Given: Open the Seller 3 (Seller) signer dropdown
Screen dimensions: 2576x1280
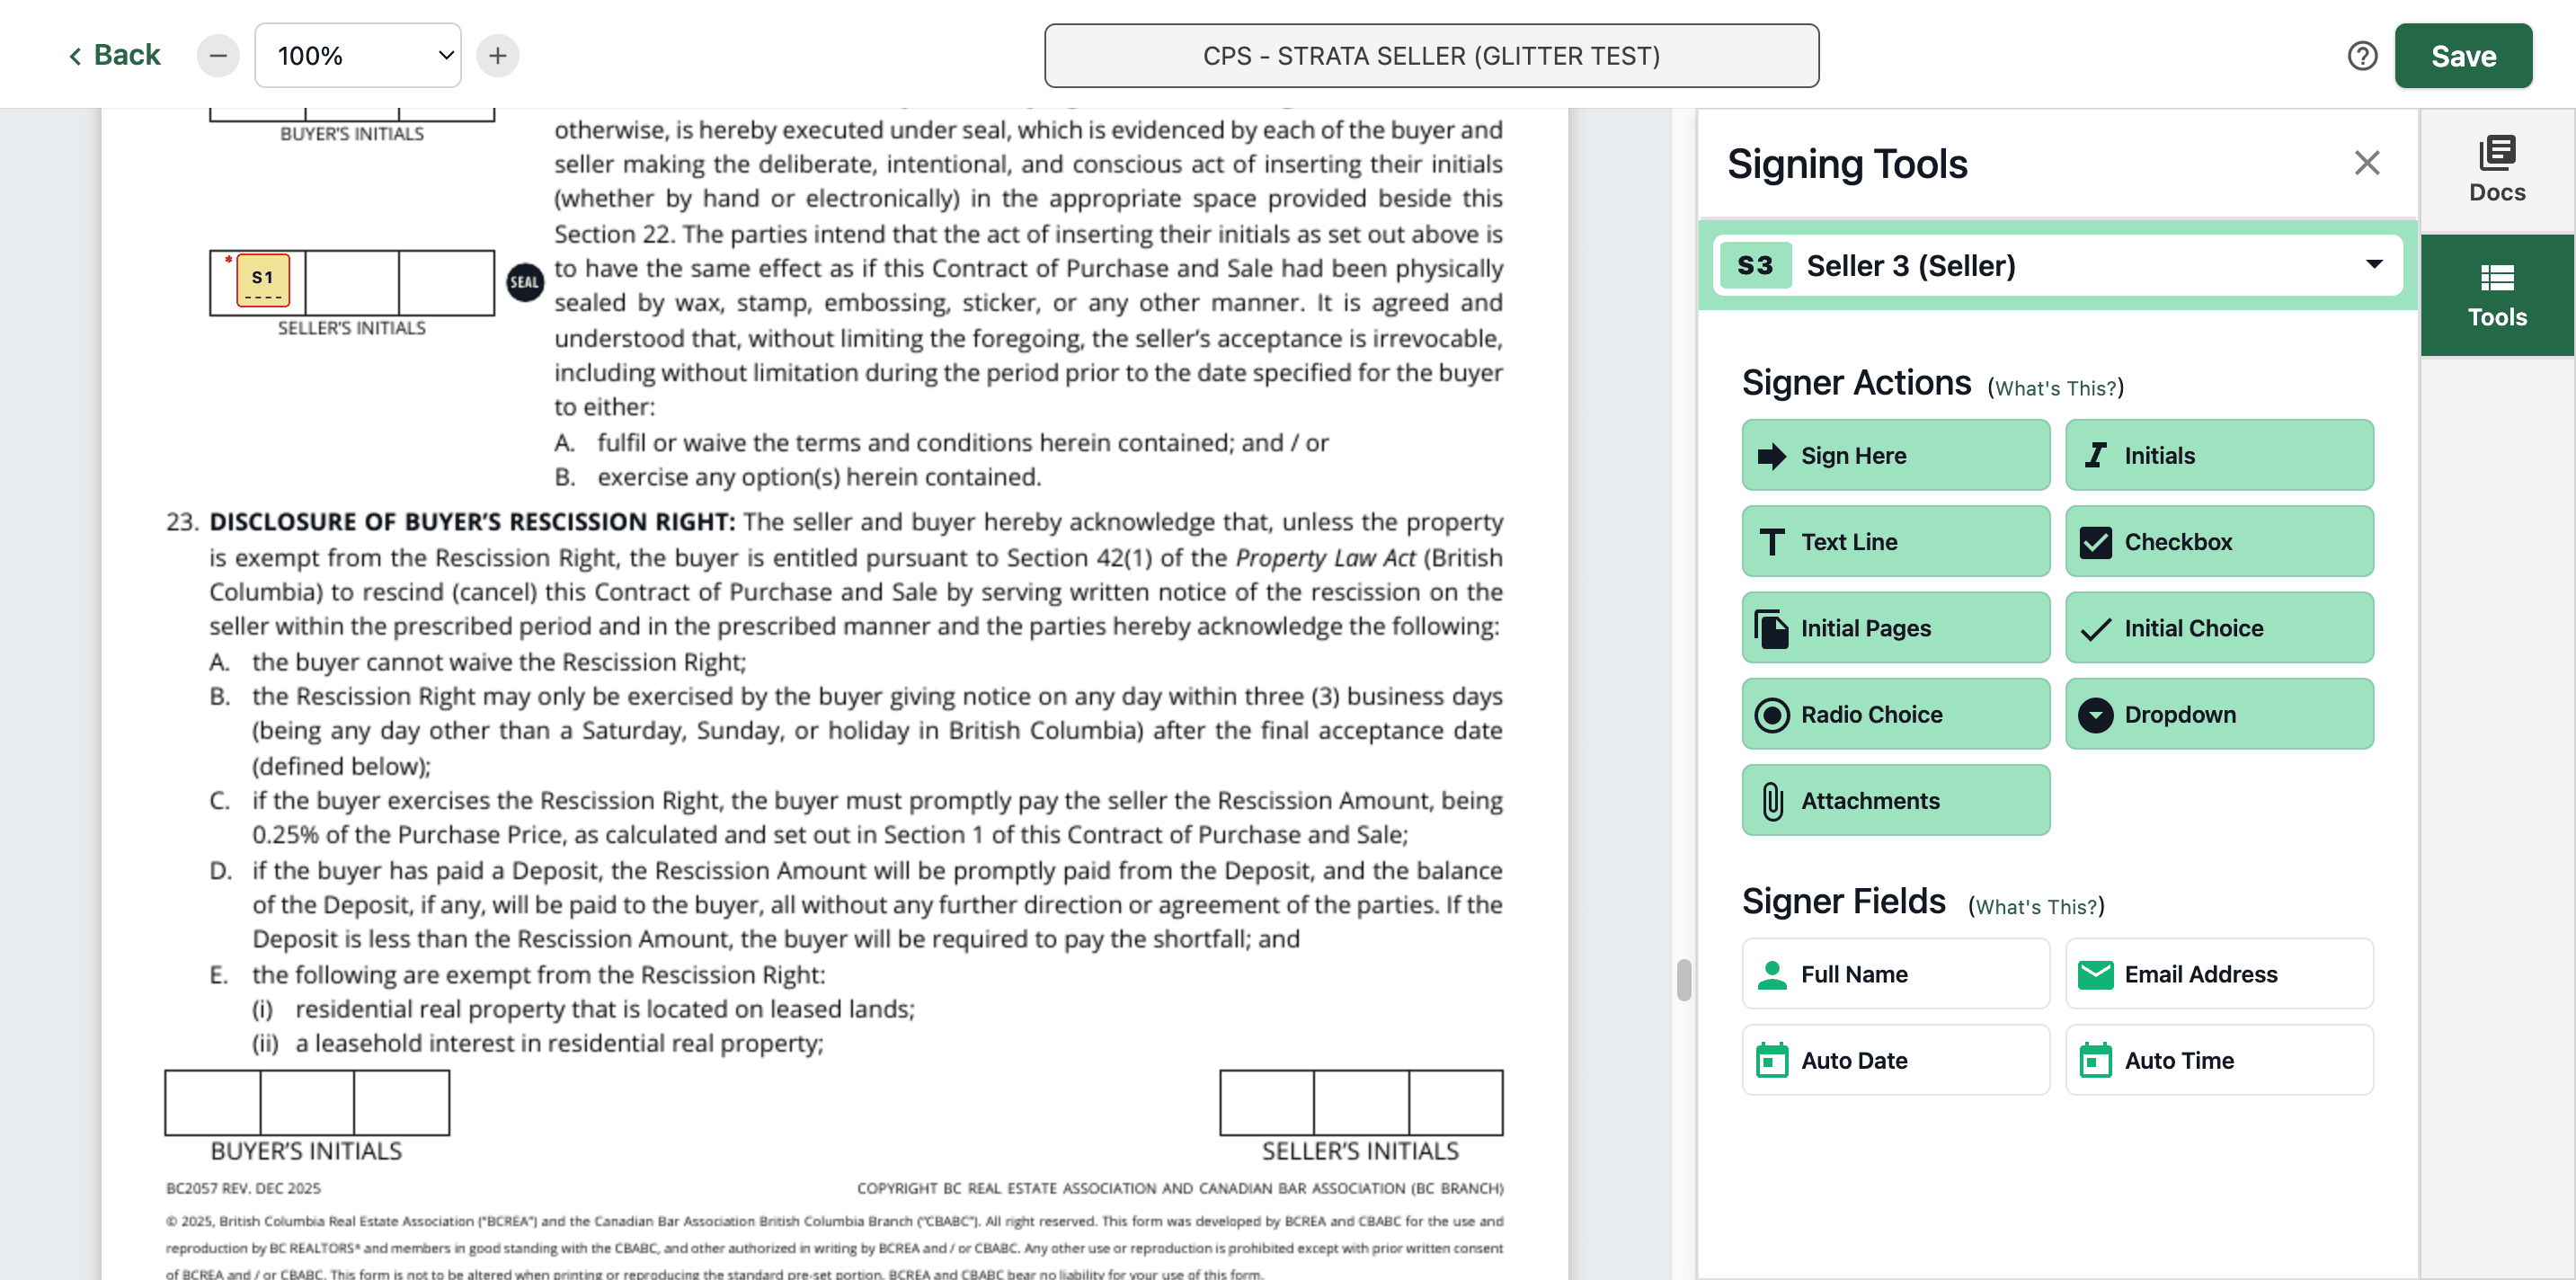Looking at the screenshot, I should [2058, 265].
